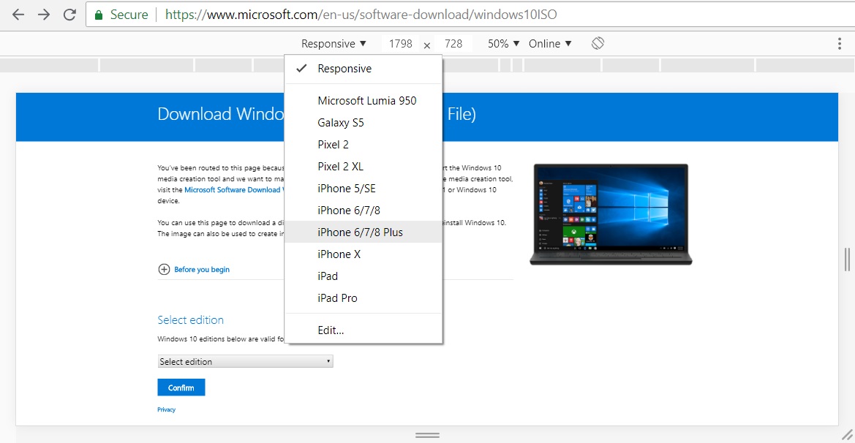Click the viewport height field showing 728

tap(453, 44)
